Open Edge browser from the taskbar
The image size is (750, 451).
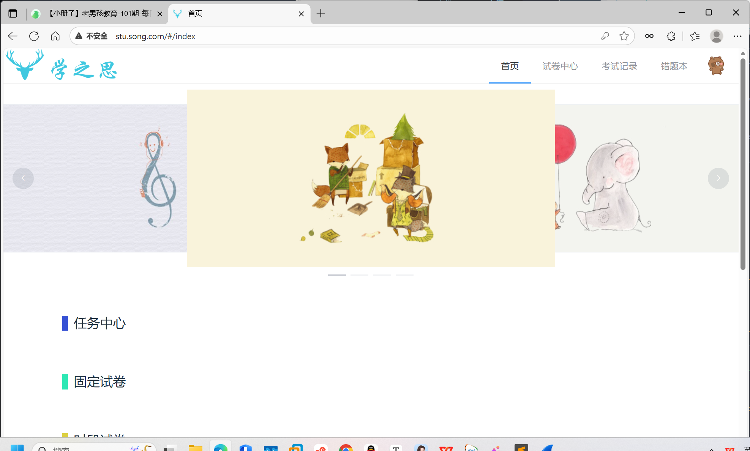(x=220, y=448)
